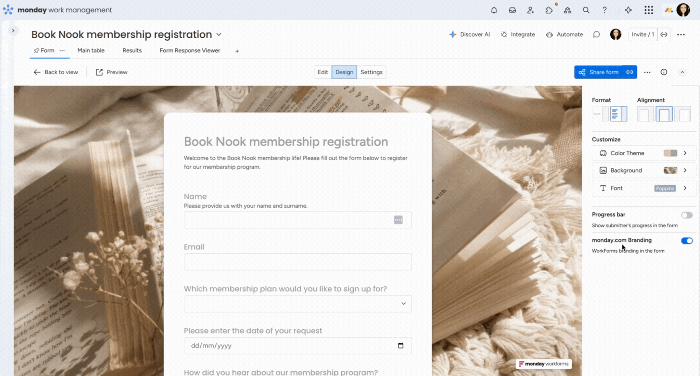Image resolution: width=700 pixels, height=376 pixels.
Task: Open the nine-dot products switcher
Action: tap(649, 10)
